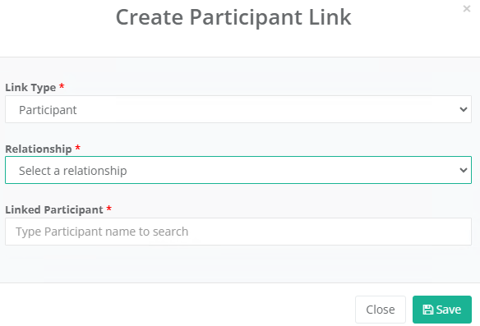Click the red asterisk beside Linked Participant
Viewport: 480px width, 326px height.
point(108,209)
